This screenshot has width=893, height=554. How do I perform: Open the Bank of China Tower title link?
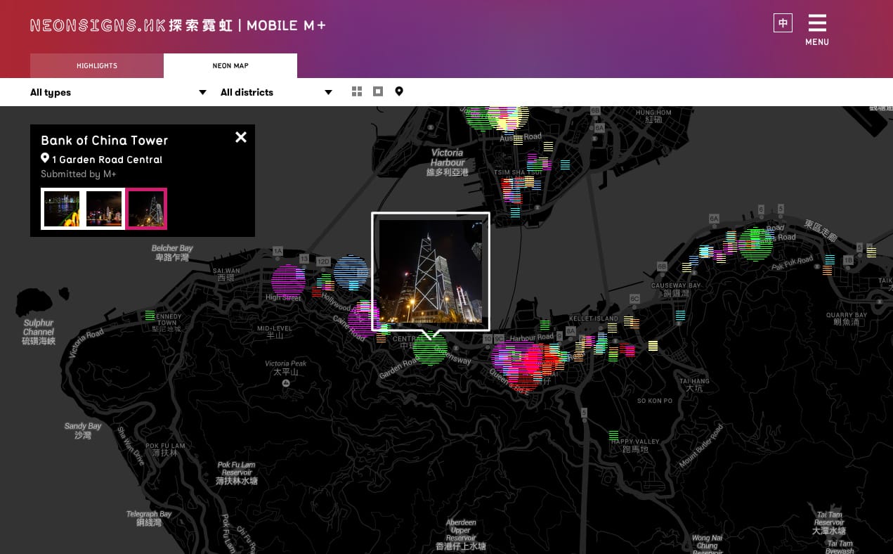(x=104, y=141)
